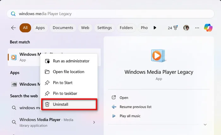Viewport: 221px width, 135px height.
Task: Launch Copilot from the colorful icon
Action: (x=208, y=28)
